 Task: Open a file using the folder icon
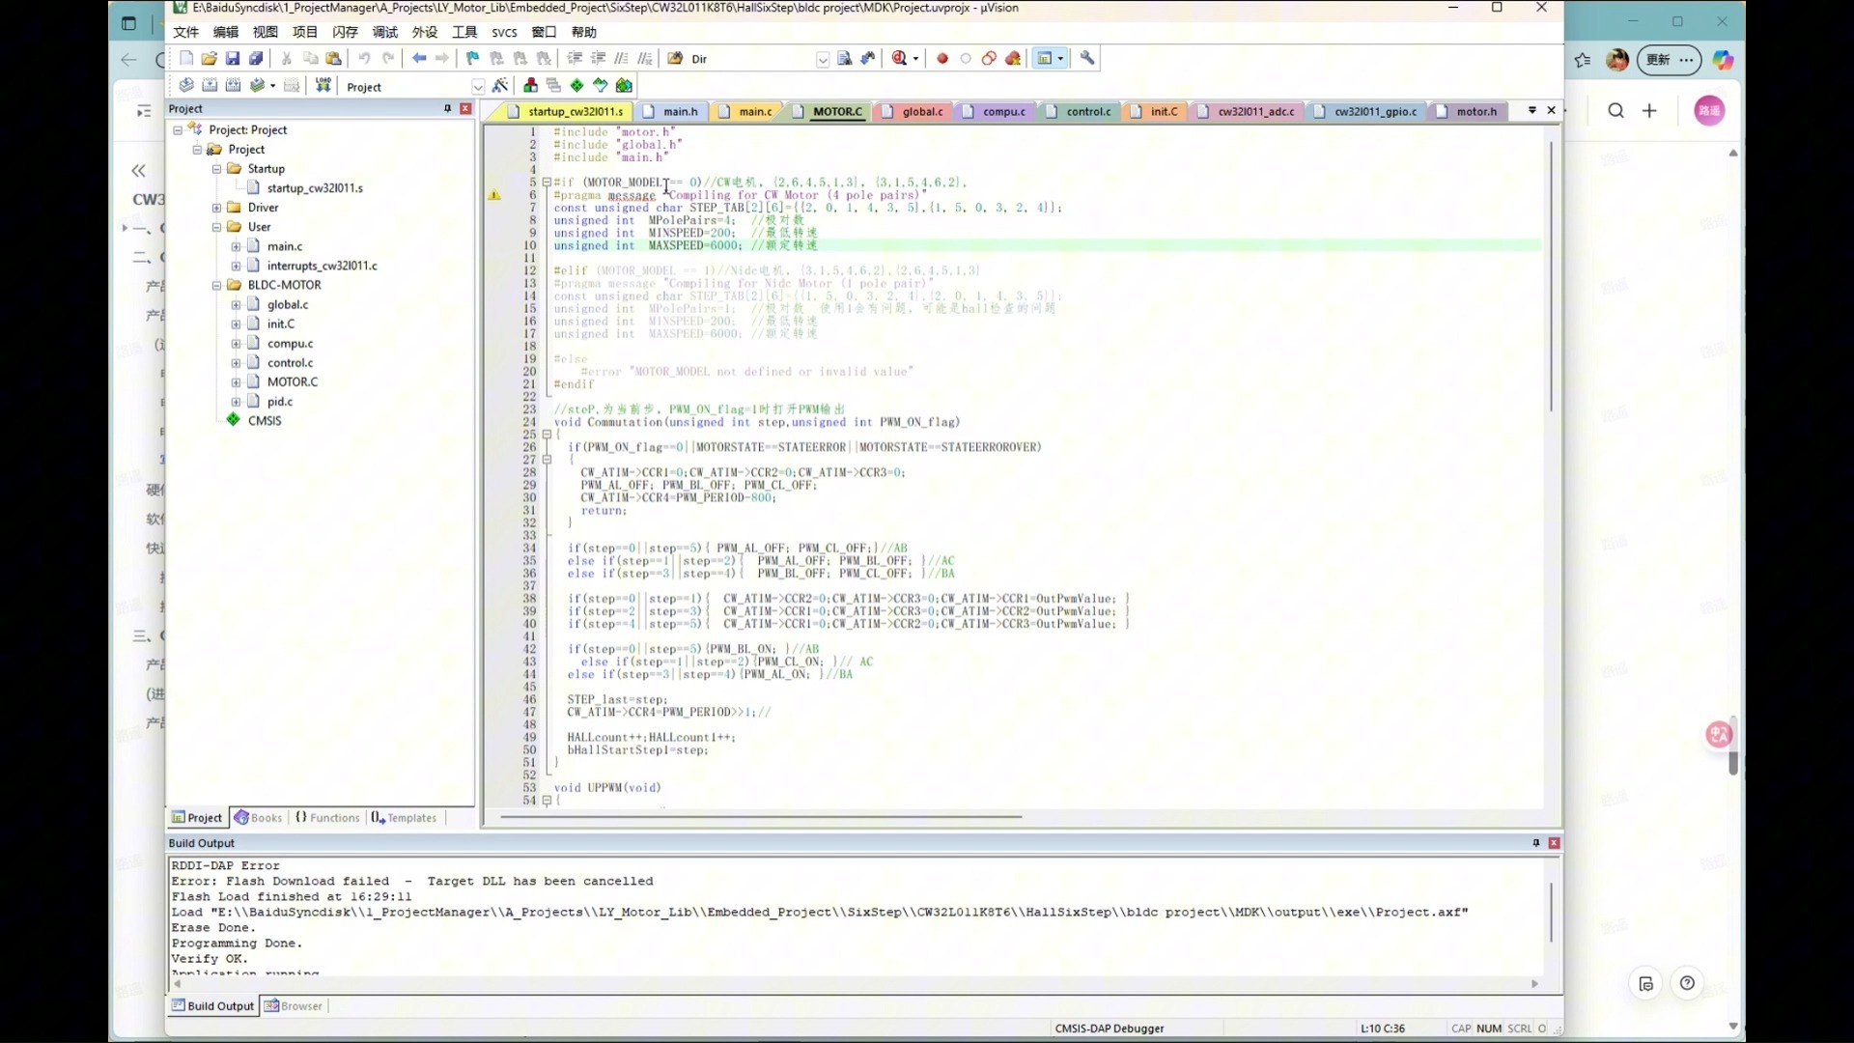pyautogui.click(x=209, y=58)
